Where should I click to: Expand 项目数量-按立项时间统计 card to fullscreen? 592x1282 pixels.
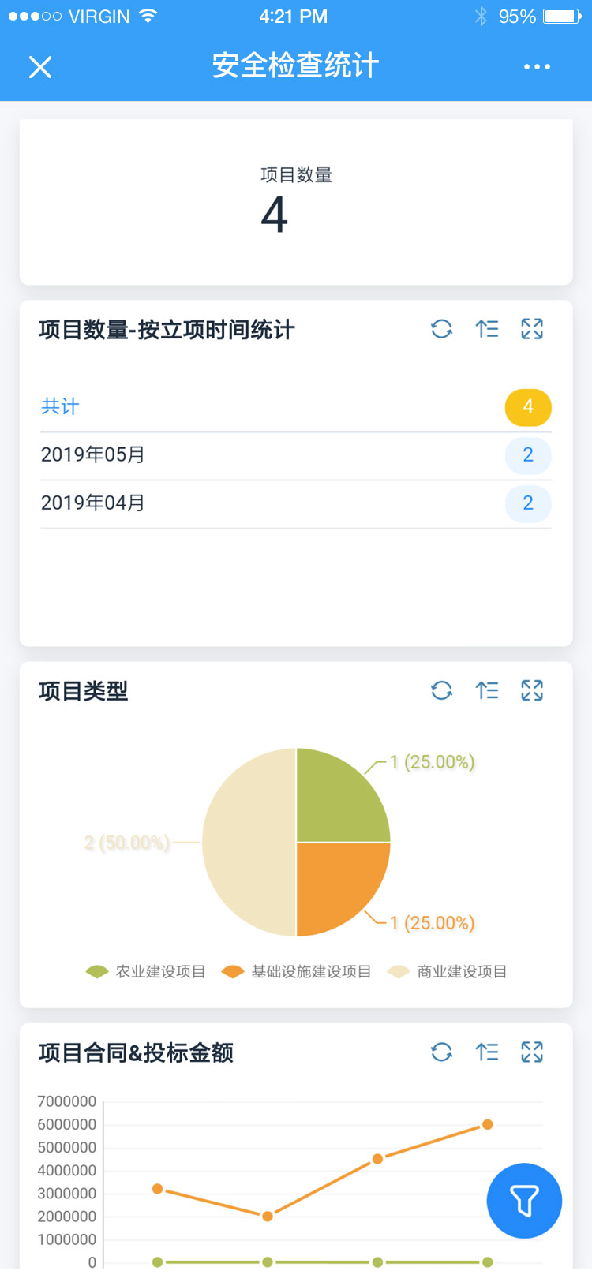point(532,329)
